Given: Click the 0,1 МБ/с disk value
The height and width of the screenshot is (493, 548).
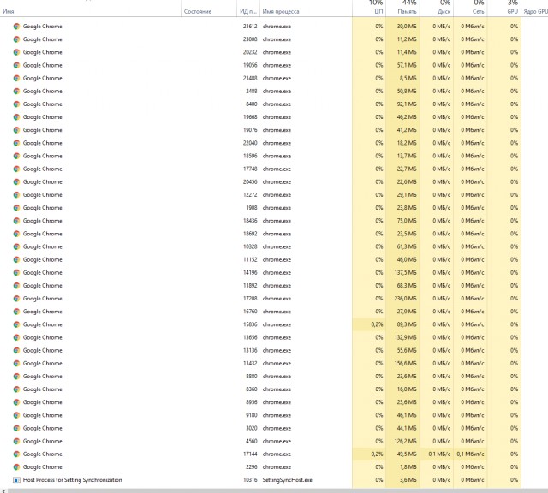Looking at the screenshot, I should tap(439, 454).
